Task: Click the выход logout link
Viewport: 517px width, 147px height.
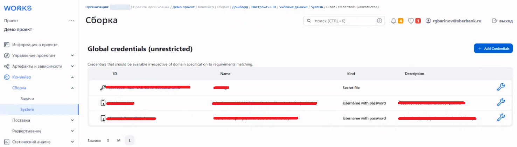Action: coord(502,21)
